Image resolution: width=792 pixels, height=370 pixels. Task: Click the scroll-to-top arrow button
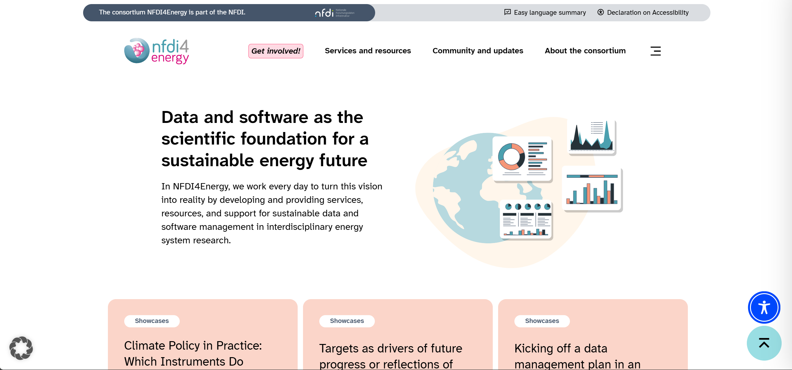[x=764, y=343]
